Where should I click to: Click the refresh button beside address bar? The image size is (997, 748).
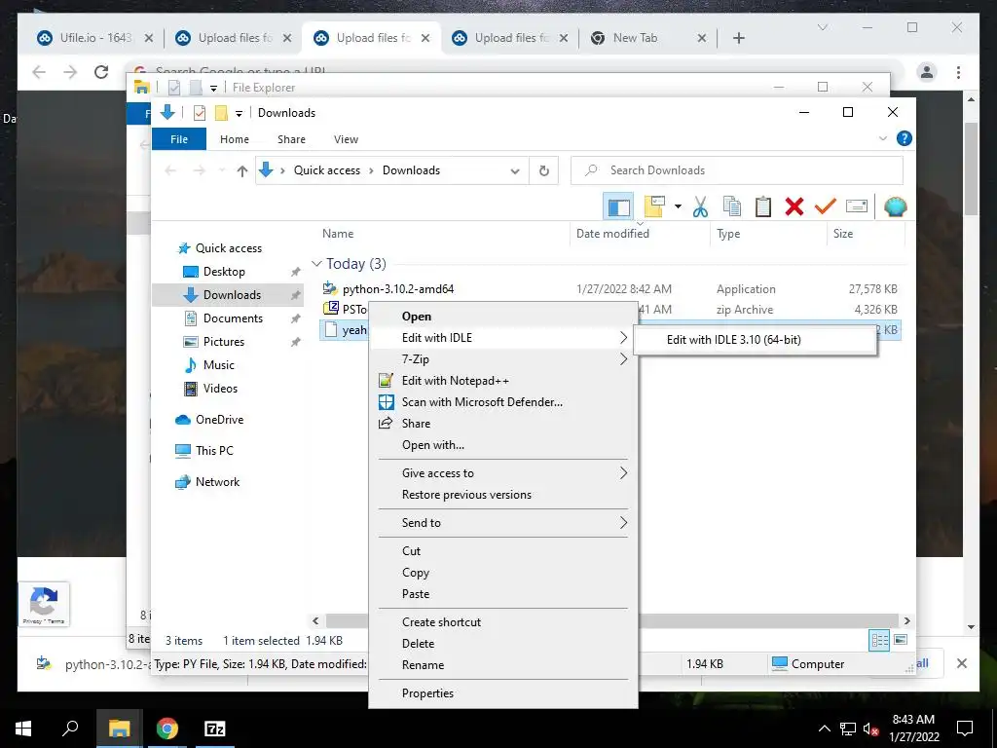coord(543,170)
